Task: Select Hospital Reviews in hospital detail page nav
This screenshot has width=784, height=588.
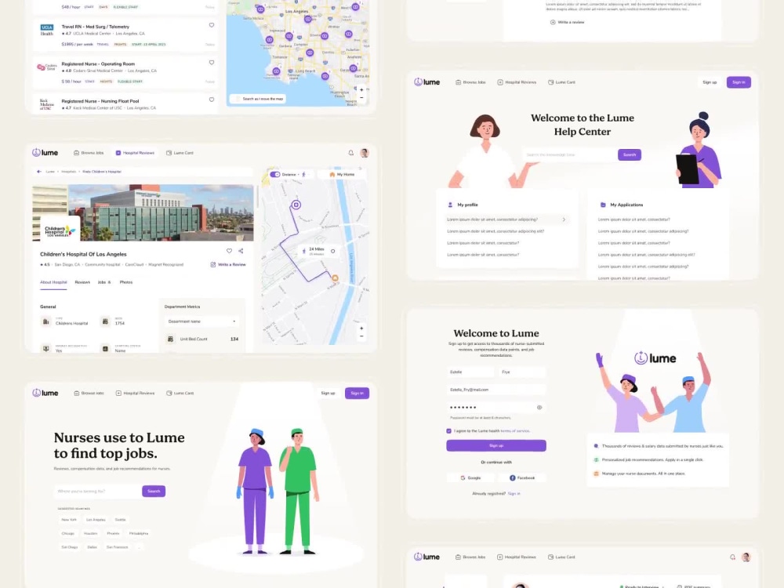Action: (x=135, y=153)
